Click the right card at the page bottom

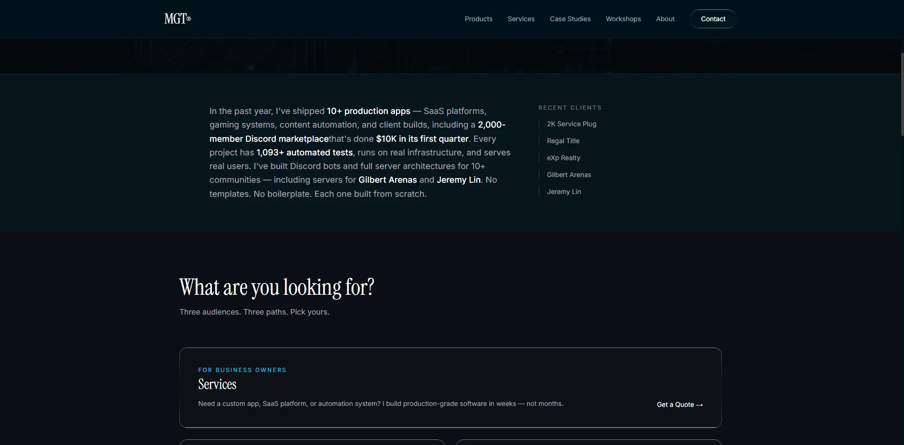pos(589,443)
